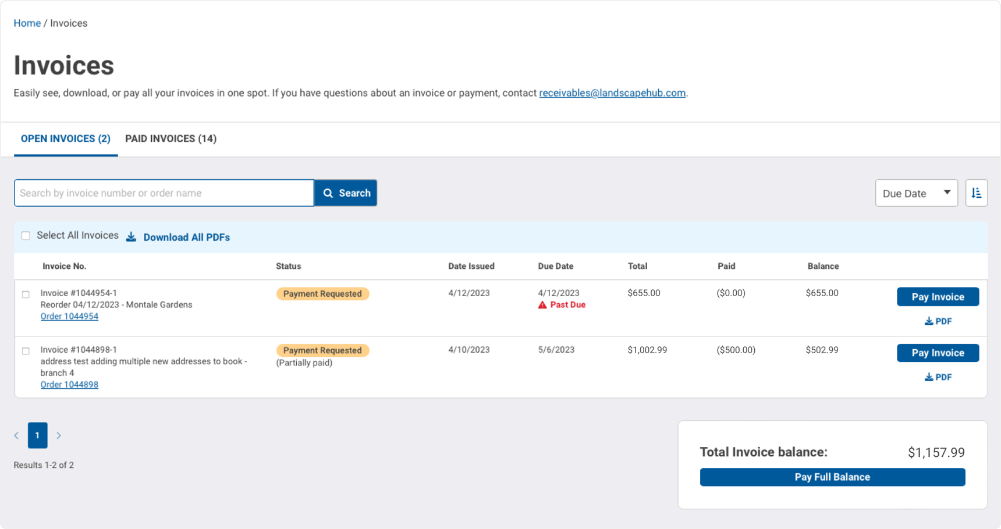Click the download icon next to Download All PDFs

tap(131, 237)
